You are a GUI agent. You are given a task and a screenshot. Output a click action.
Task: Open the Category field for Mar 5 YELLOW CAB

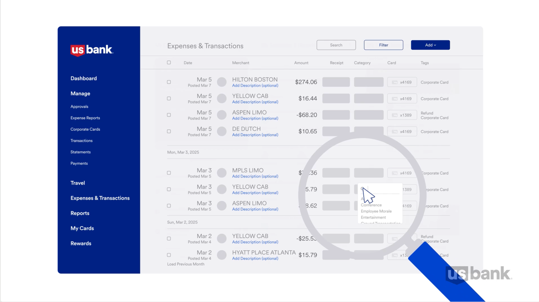point(369,99)
